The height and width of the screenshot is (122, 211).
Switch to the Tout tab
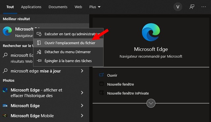[10, 7]
